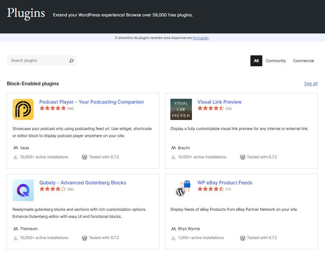Click the WP eBay Product Feeds description
325x268 pixels.
[234, 209]
